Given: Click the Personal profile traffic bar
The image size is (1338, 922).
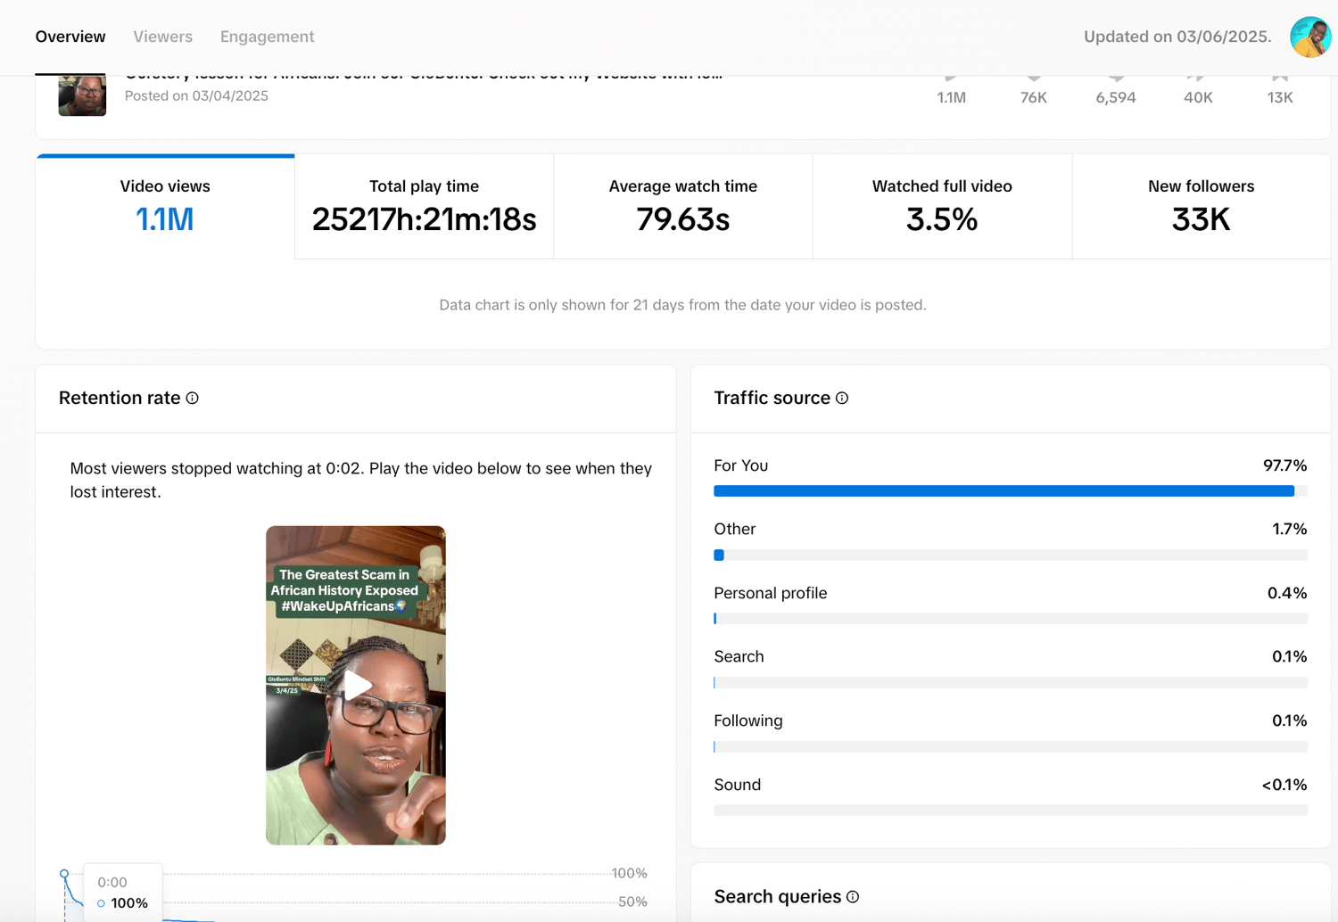Looking at the screenshot, I should point(1011,618).
